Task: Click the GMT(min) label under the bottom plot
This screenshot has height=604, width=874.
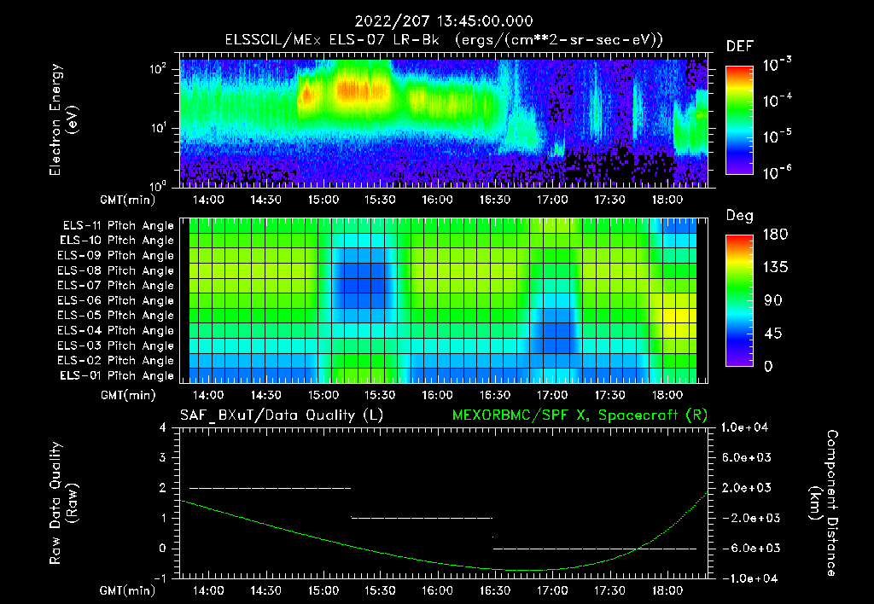Action: pyautogui.click(x=128, y=590)
